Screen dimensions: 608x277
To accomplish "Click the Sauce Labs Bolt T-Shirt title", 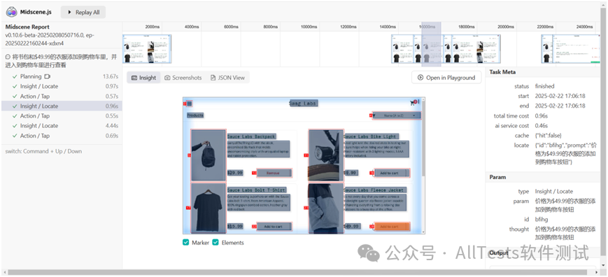I will [256, 190].
